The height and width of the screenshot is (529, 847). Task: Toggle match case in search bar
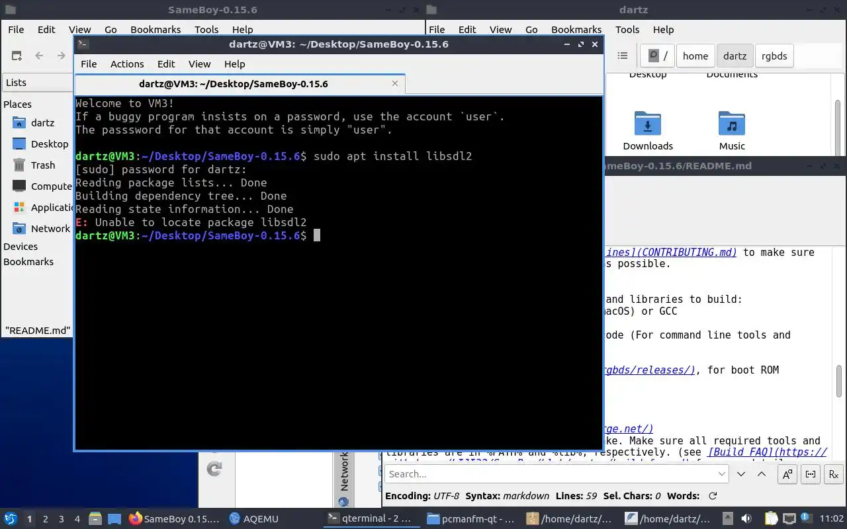[x=787, y=474]
